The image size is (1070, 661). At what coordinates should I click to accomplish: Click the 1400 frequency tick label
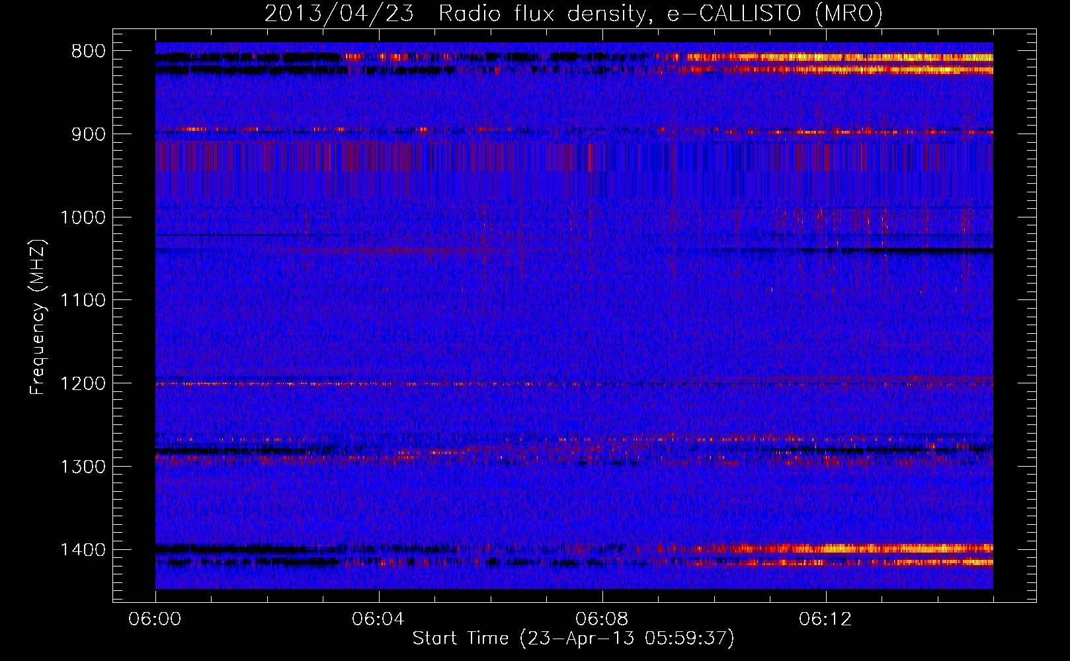coord(83,550)
